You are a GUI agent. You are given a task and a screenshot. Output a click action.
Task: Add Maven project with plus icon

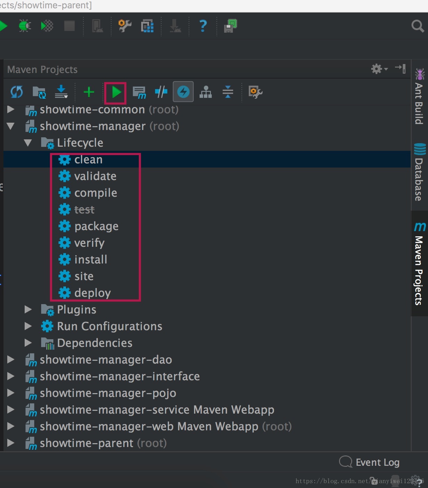(x=89, y=92)
